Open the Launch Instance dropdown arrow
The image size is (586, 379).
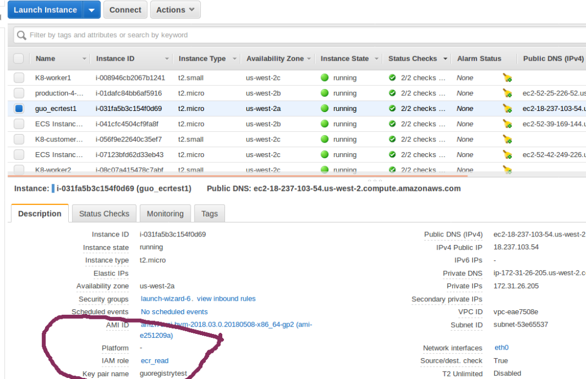(91, 10)
